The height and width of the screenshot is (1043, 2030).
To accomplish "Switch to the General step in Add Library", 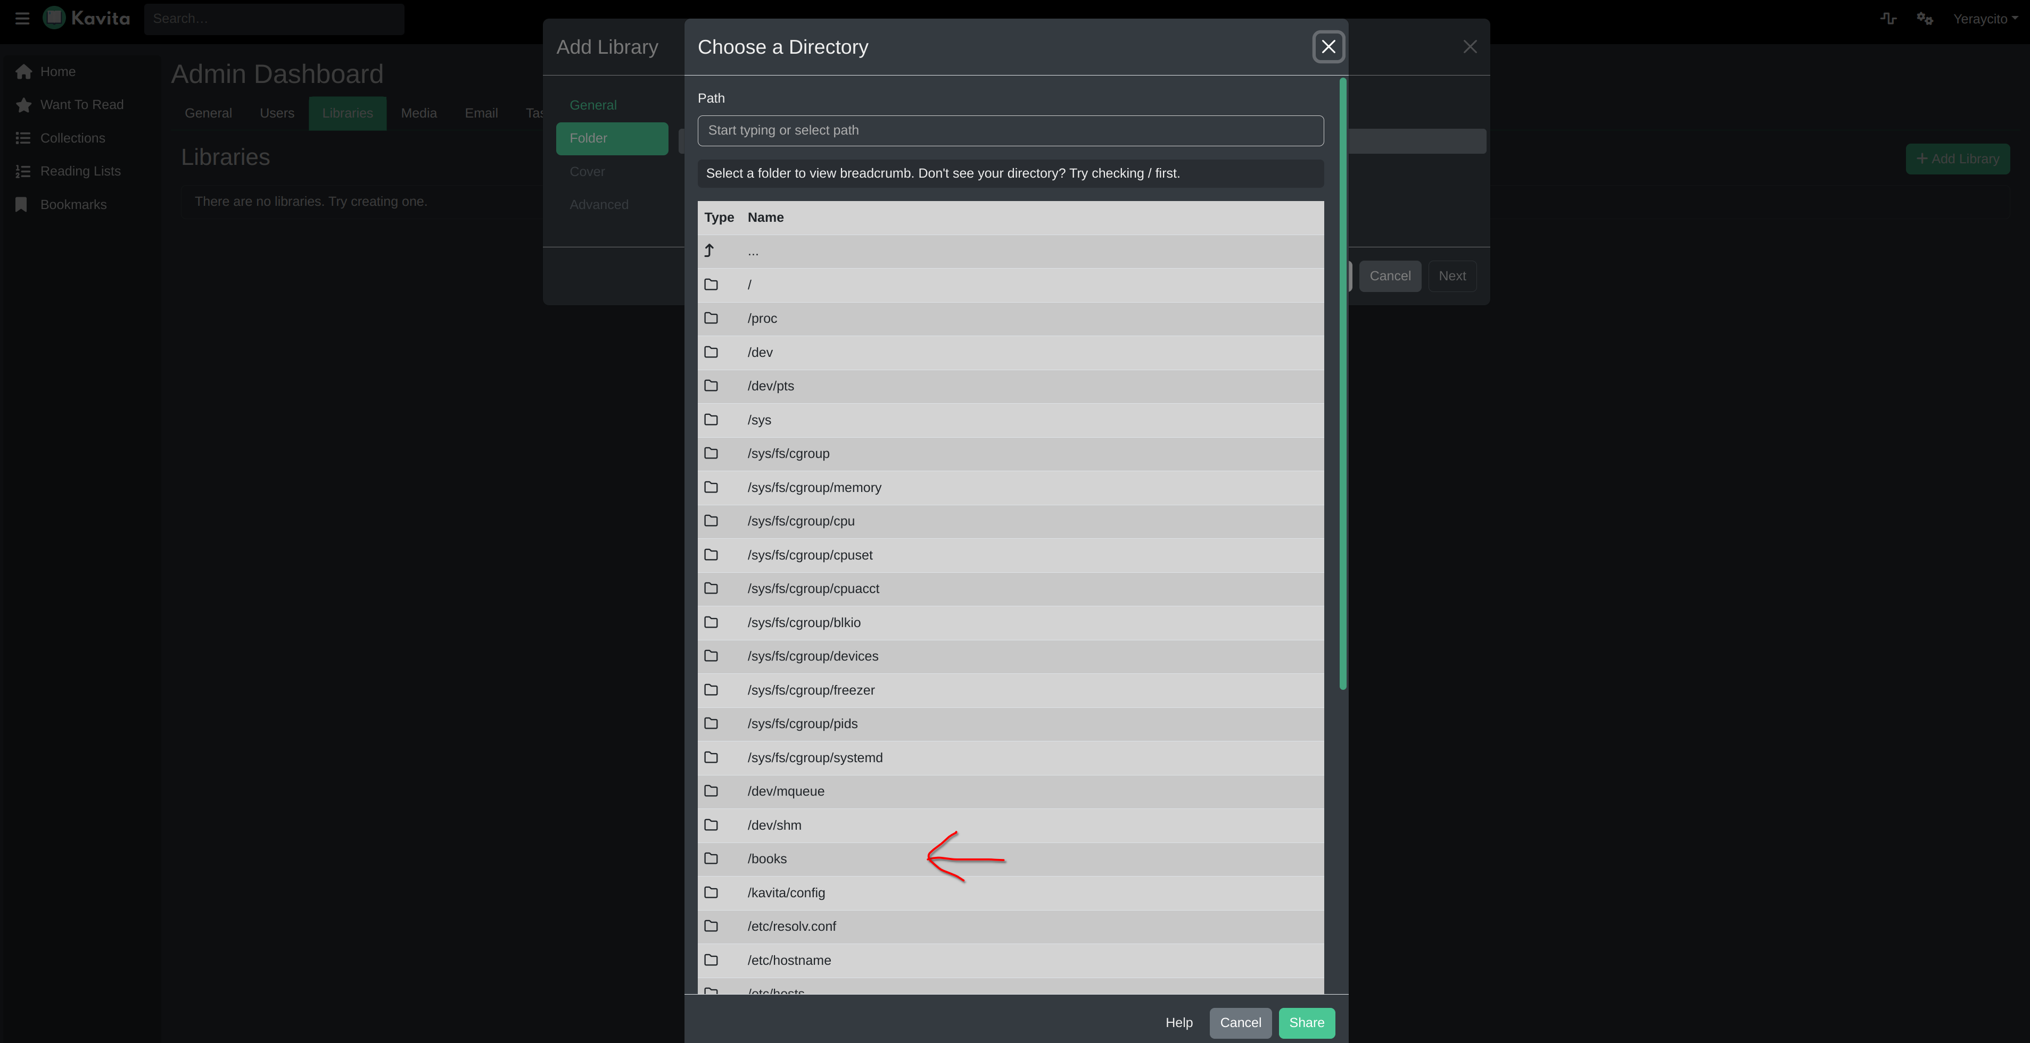I will (592, 105).
